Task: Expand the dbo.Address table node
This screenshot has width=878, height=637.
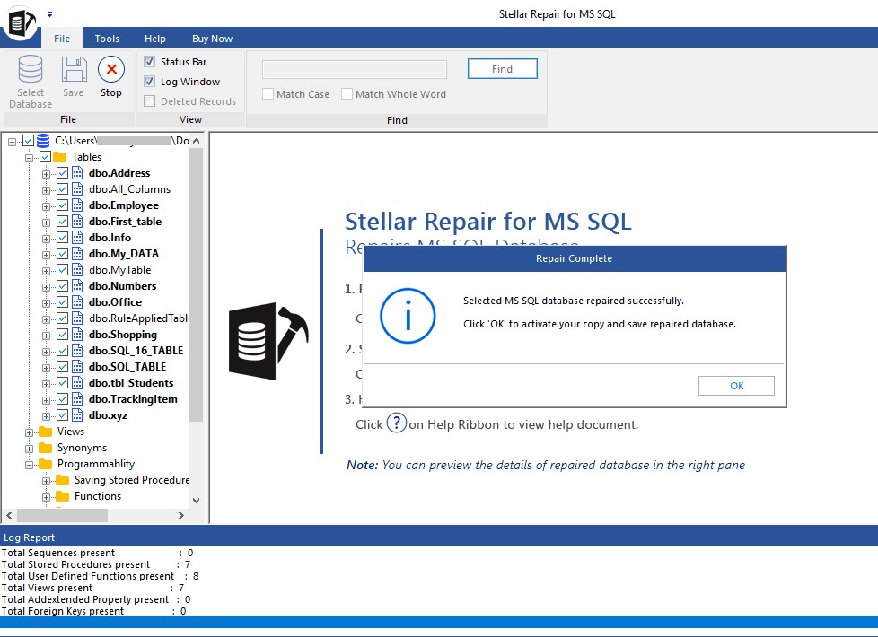Action: (x=47, y=173)
